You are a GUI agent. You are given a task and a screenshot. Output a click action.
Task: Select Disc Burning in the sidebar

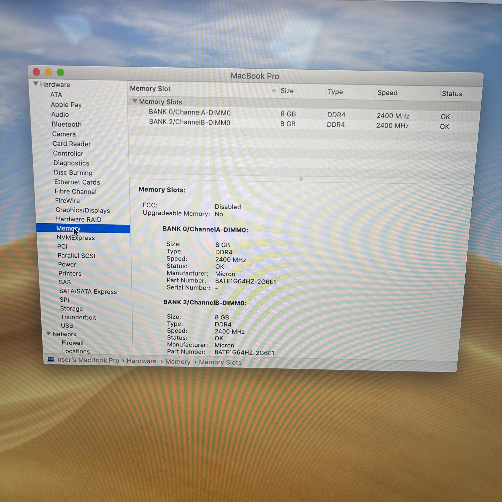[73, 173]
